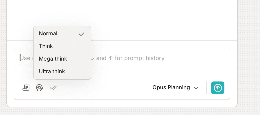260x115 pixels.
Task: Open thinking mode via the brain-gear icon
Action: point(39,88)
